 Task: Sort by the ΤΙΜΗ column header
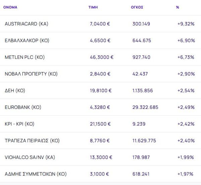(x=93, y=7)
